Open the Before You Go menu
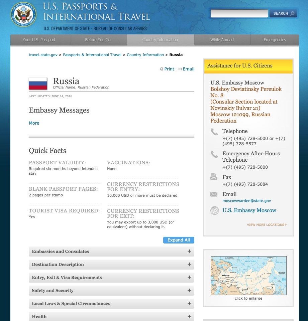This screenshot has height=321, width=308. tap(98, 40)
